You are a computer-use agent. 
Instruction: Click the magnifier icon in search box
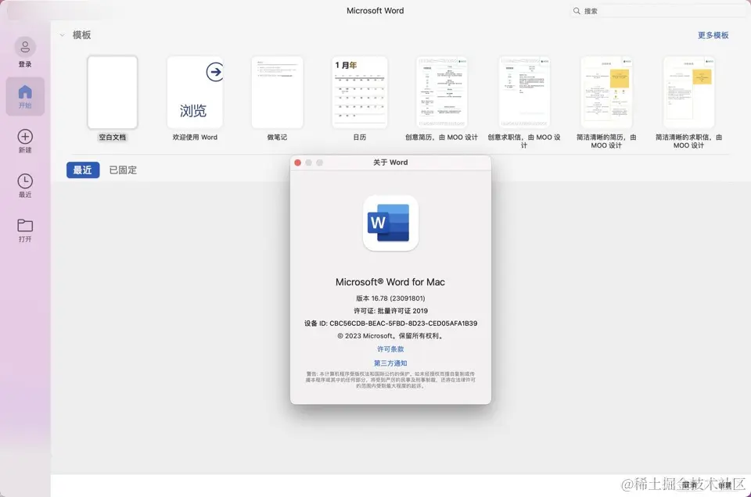pyautogui.click(x=577, y=10)
